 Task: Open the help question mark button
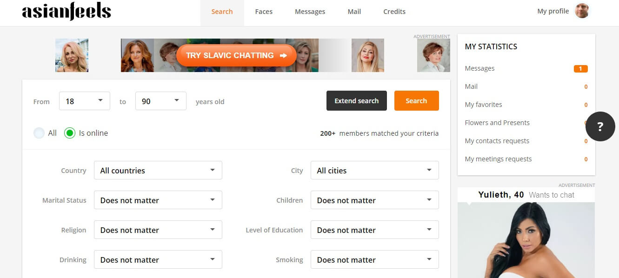[x=600, y=126]
